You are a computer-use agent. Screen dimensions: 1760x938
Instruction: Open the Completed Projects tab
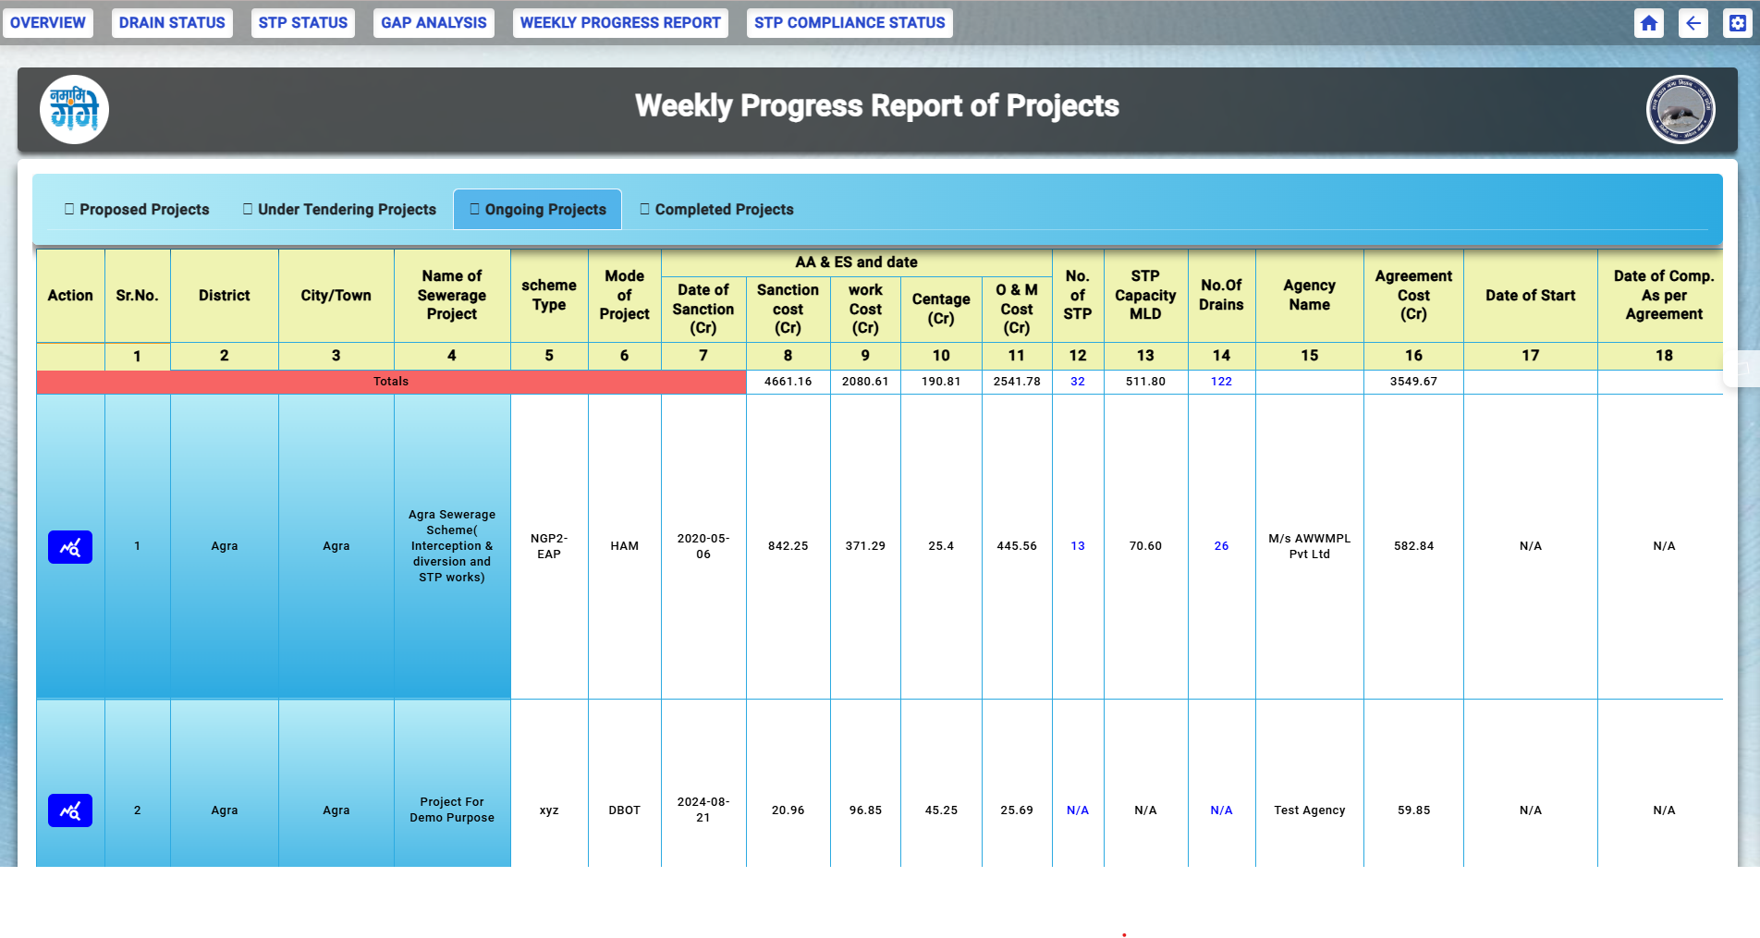point(716,210)
